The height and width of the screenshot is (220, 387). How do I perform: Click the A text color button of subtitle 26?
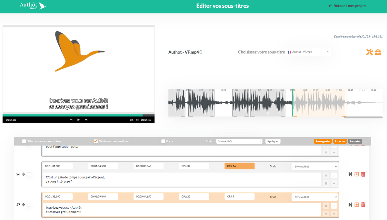pyautogui.click(x=334, y=183)
